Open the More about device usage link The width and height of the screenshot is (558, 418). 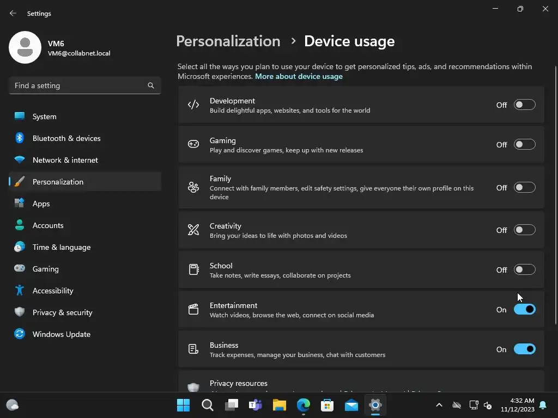299,77
